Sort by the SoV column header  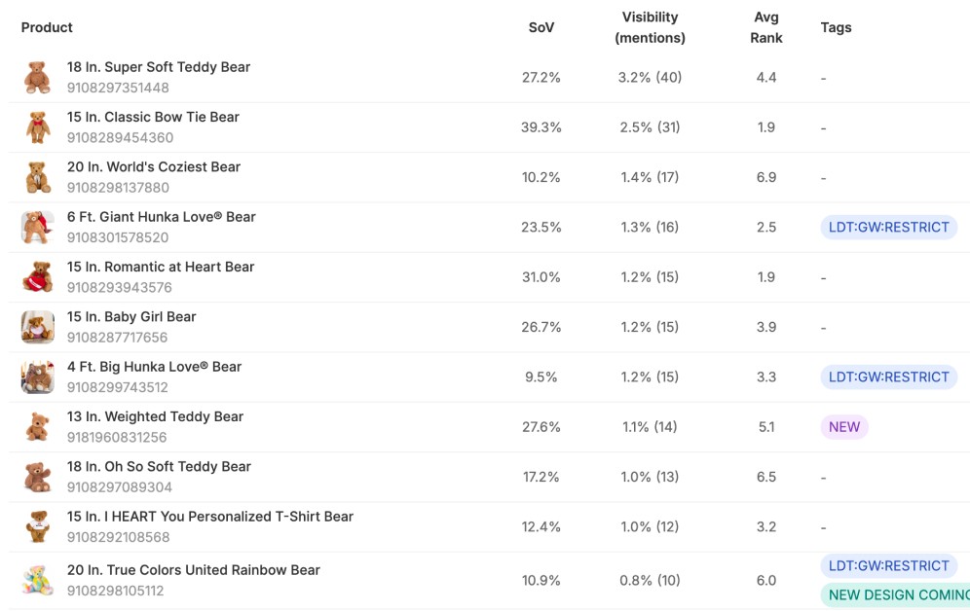541,27
